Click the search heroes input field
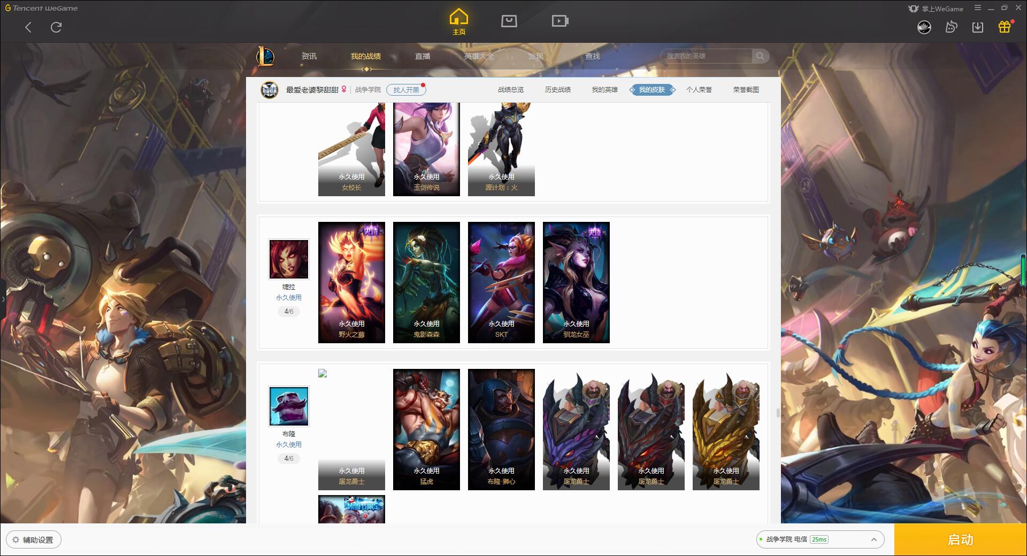This screenshot has width=1027, height=556. tap(706, 56)
